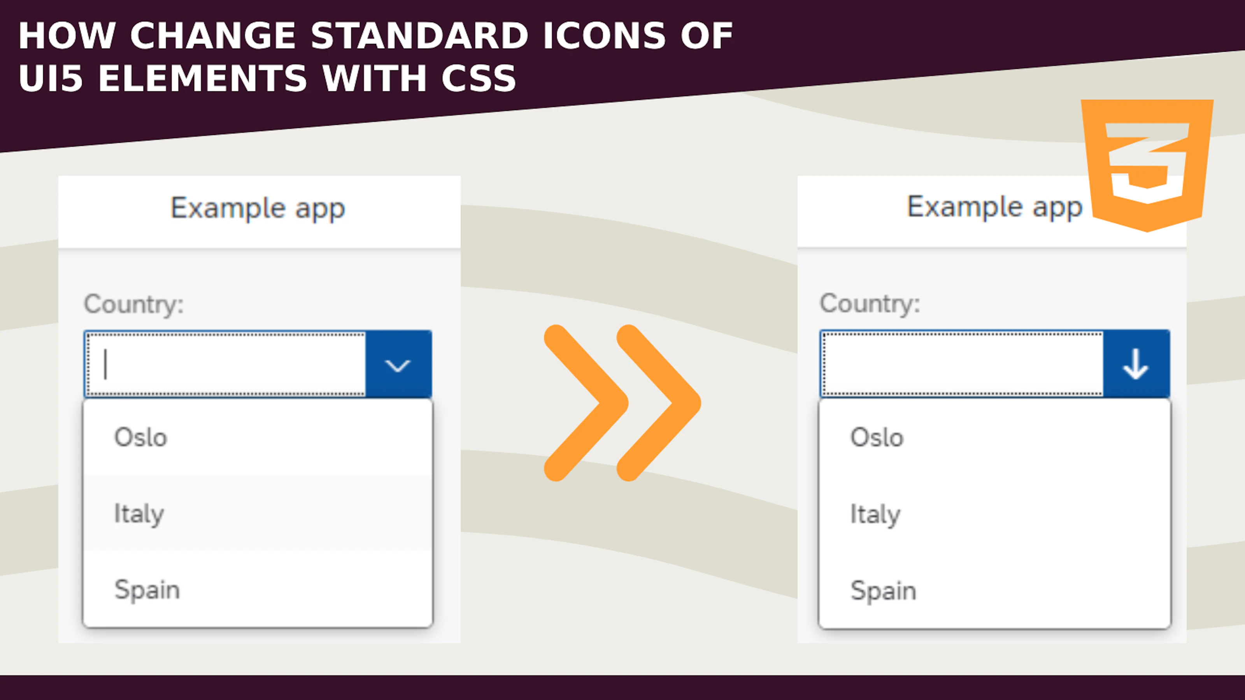Click the right Country: label

pos(870,304)
